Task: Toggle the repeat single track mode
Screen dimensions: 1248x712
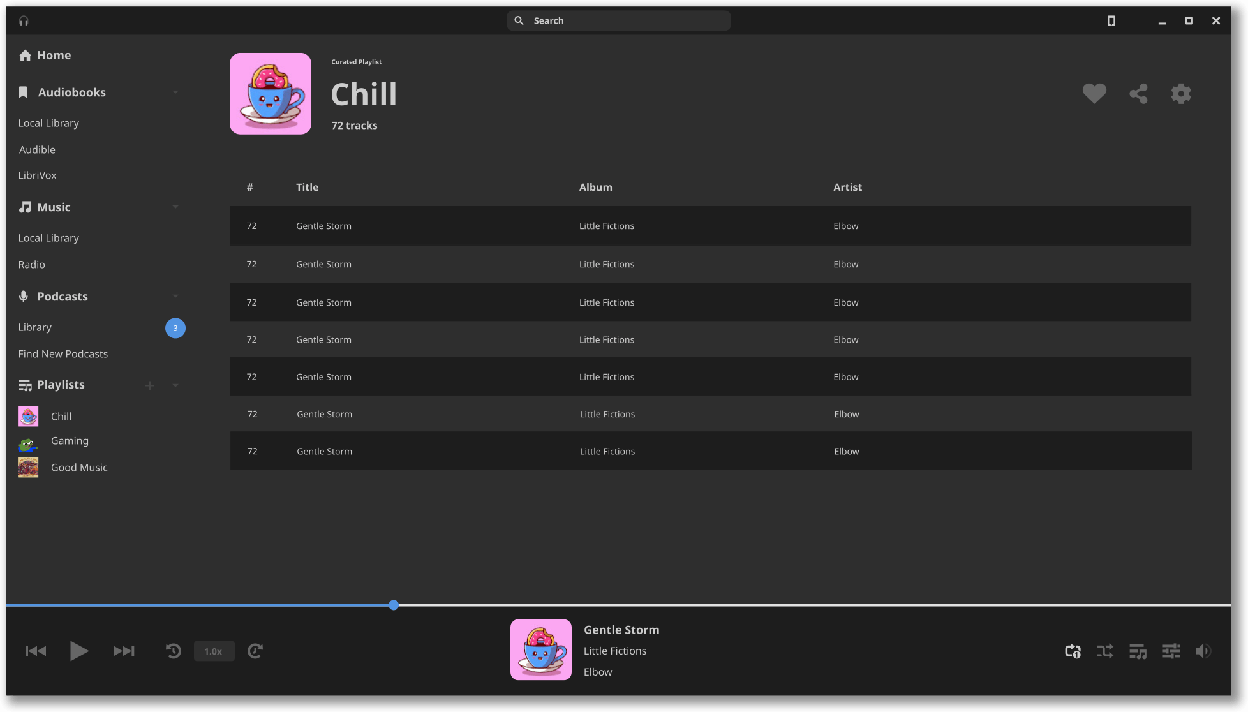Action: click(x=1073, y=650)
